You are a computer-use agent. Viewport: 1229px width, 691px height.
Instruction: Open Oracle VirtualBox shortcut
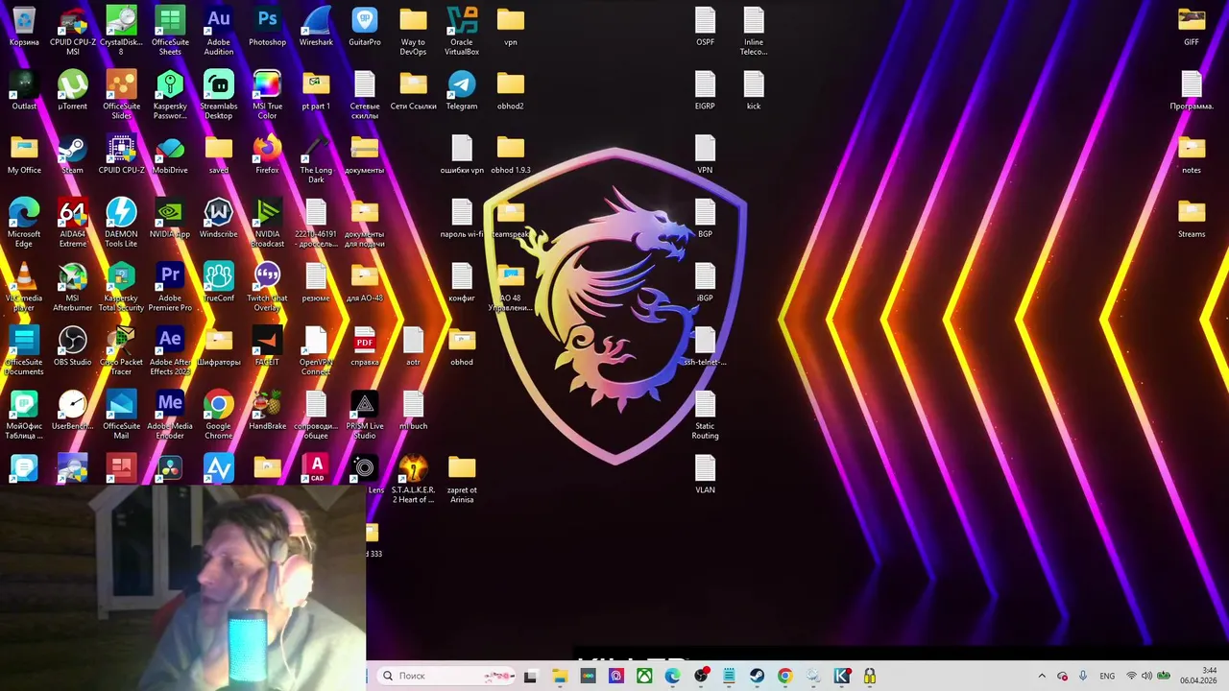point(462,31)
